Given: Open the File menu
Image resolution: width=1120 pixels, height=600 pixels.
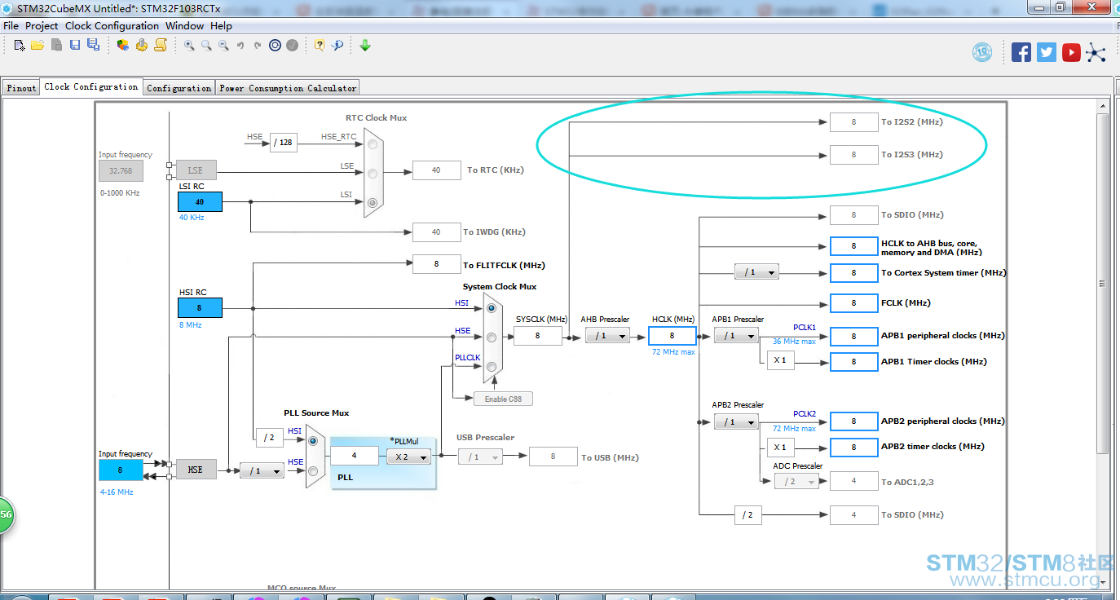Looking at the screenshot, I should tap(11, 25).
